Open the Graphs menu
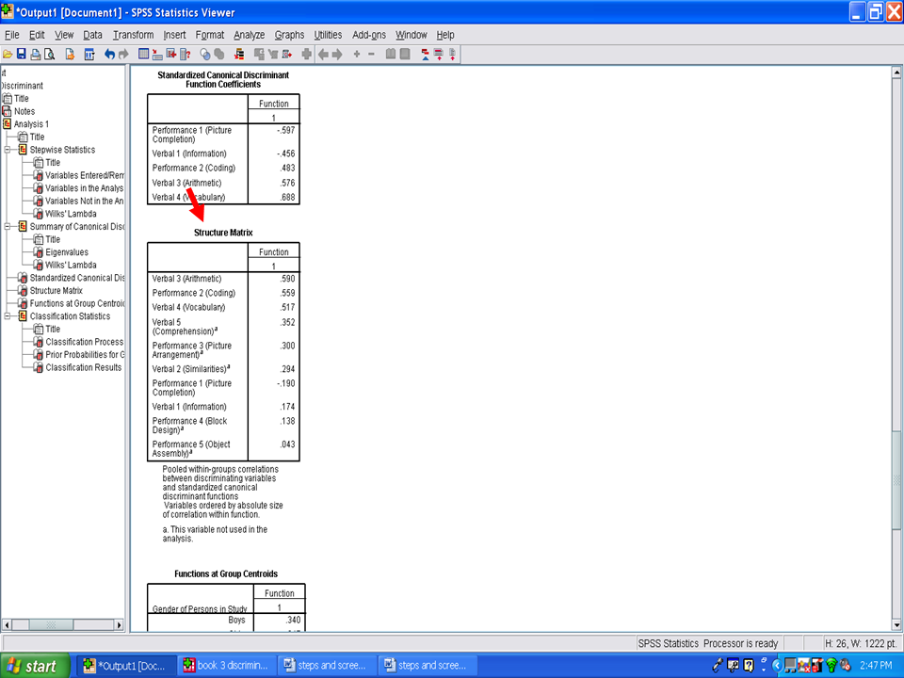This screenshot has height=678, width=904. (x=289, y=35)
